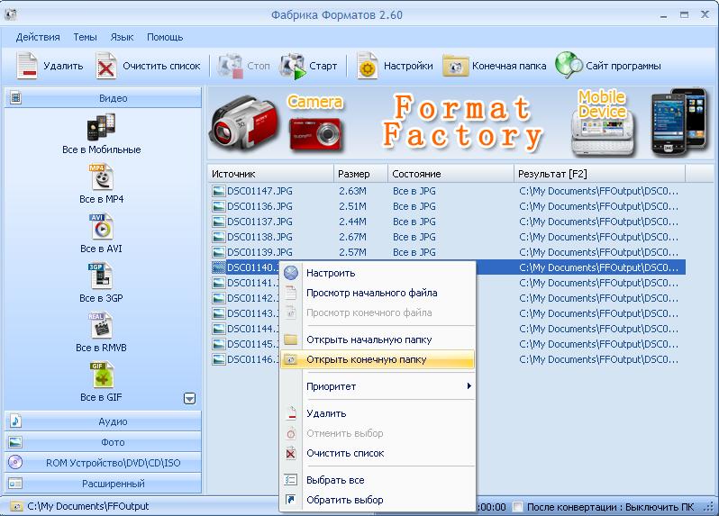This screenshot has height=516, width=719.
Task: Expand the Расширенный section
Action: click(104, 483)
